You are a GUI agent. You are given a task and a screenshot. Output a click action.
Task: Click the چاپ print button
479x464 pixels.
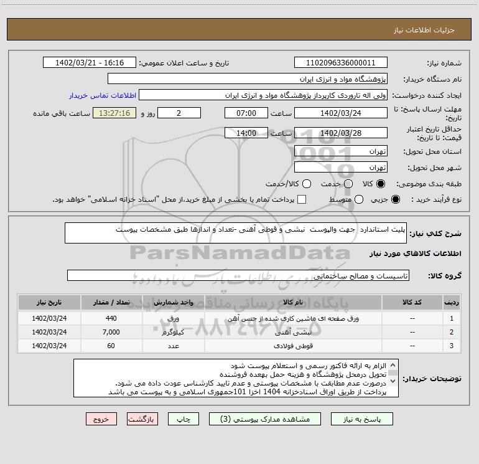184,419
